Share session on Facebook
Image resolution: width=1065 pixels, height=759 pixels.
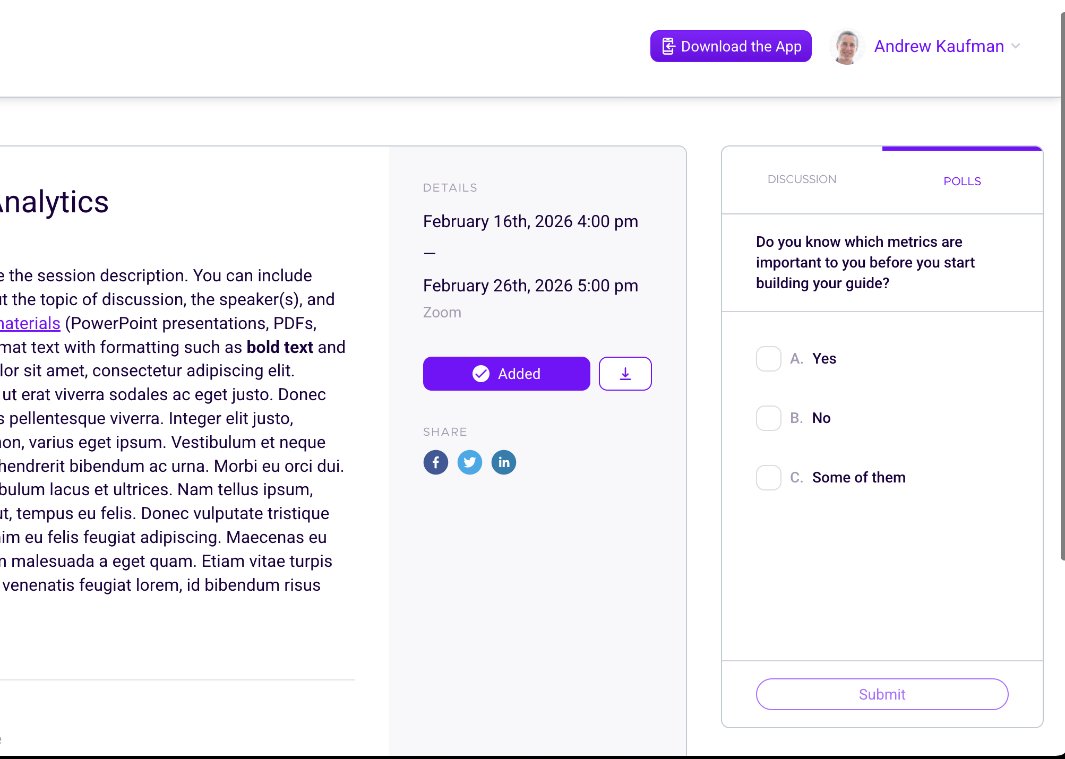point(435,462)
